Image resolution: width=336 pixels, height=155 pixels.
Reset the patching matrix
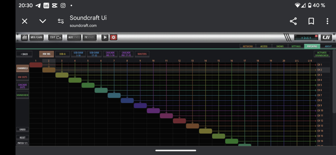[22, 138]
